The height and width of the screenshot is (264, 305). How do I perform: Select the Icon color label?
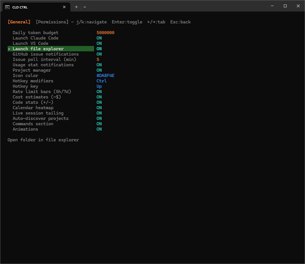coord(25,76)
